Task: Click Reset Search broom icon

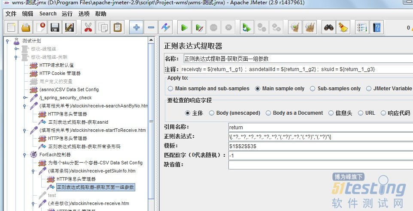Action: coord(343,27)
